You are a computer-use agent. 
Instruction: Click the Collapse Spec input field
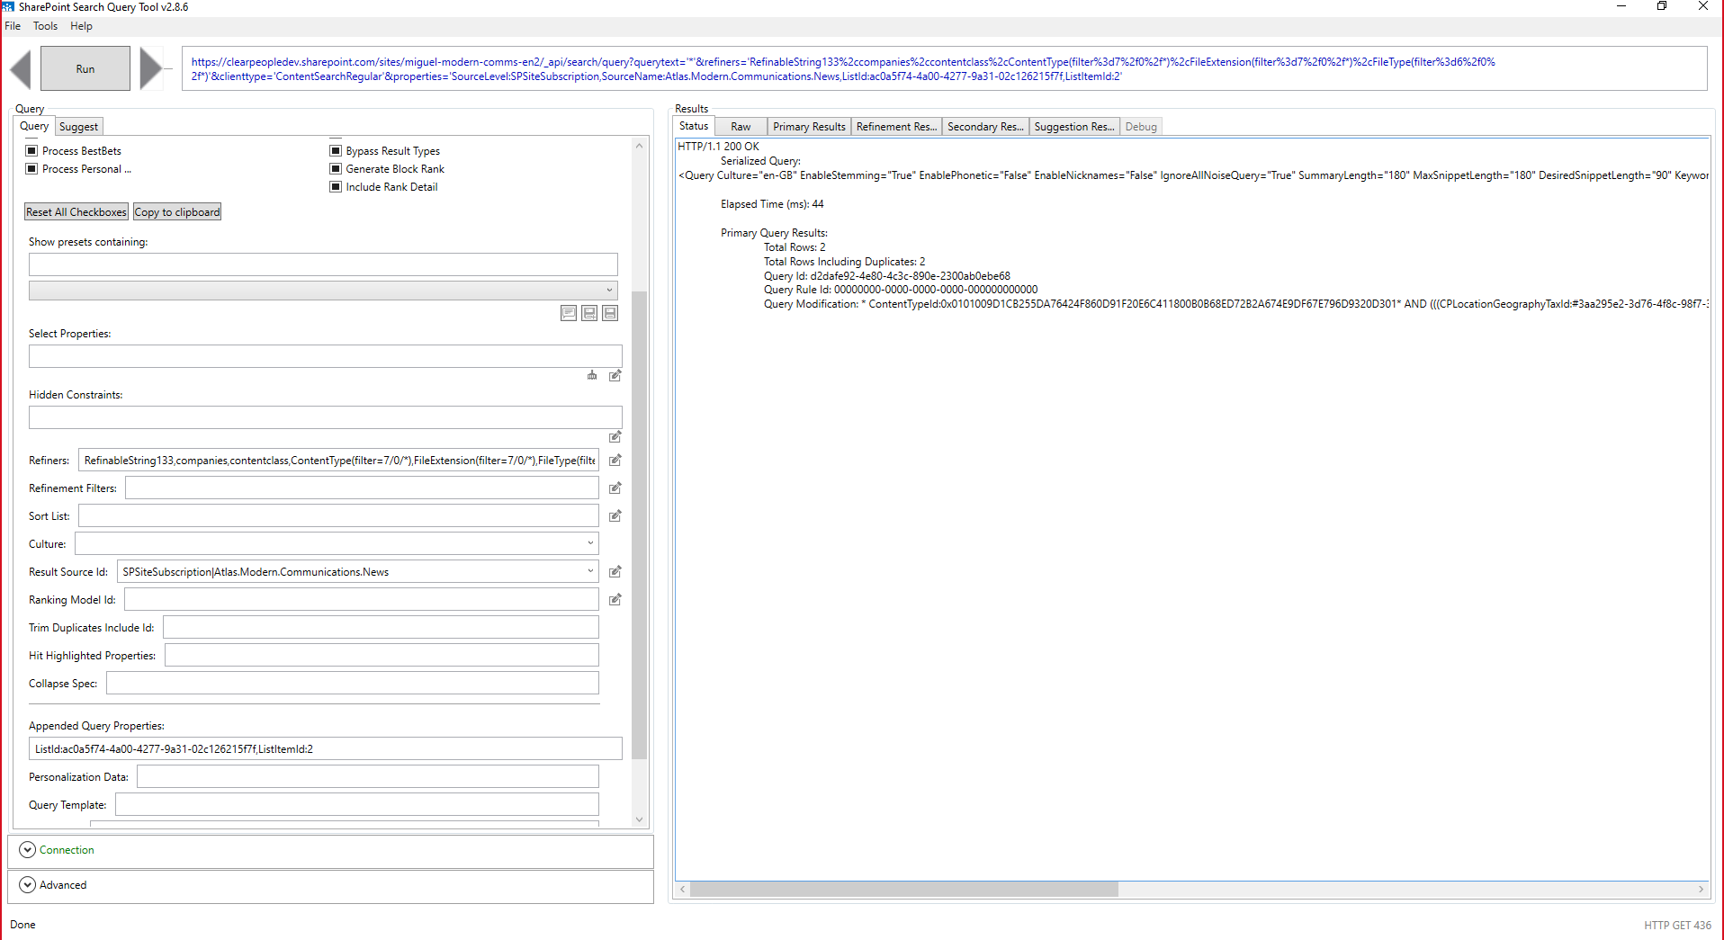click(x=353, y=683)
